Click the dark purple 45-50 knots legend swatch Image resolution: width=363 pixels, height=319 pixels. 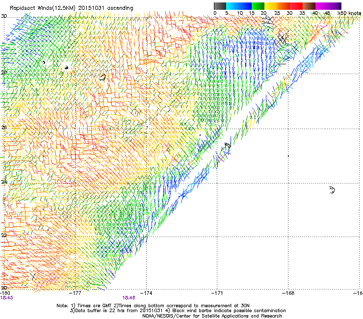pos(335,6)
